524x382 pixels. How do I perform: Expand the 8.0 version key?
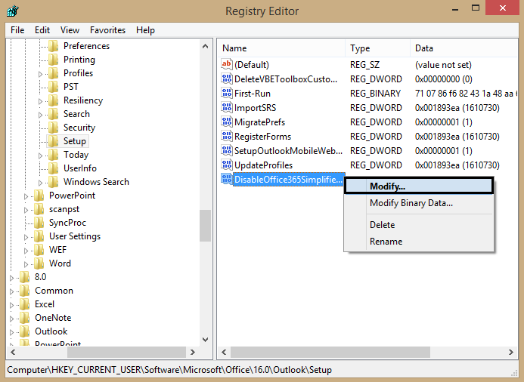(x=11, y=278)
